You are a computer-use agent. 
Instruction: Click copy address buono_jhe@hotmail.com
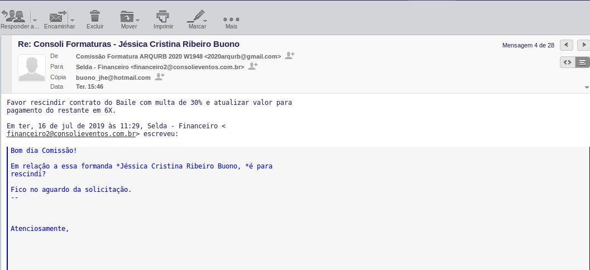point(113,78)
